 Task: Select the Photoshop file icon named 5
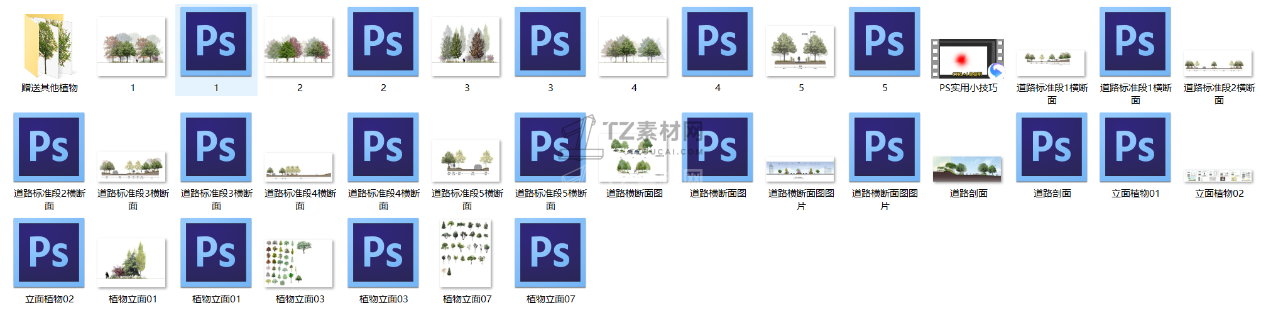(885, 41)
